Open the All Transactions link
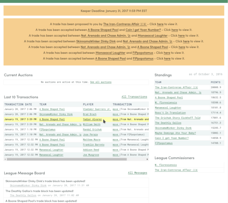The height and width of the screenshot is (203, 228). point(134,97)
